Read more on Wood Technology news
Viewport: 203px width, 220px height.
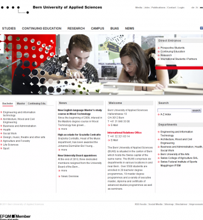click(64, 129)
